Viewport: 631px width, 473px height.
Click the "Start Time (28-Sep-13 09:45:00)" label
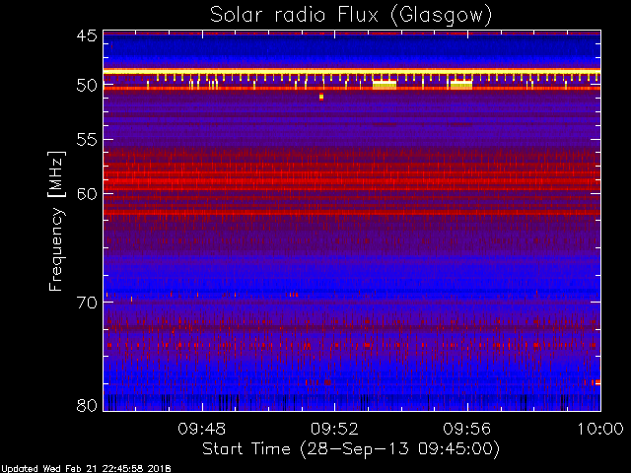click(351, 449)
